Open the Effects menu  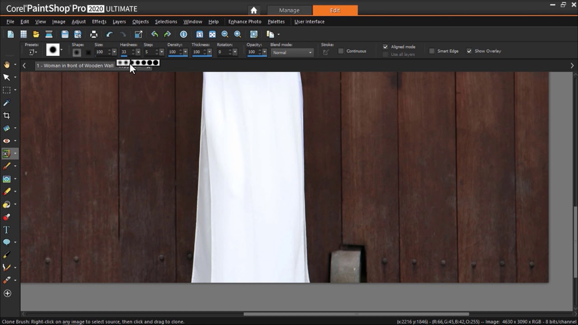pyautogui.click(x=99, y=22)
